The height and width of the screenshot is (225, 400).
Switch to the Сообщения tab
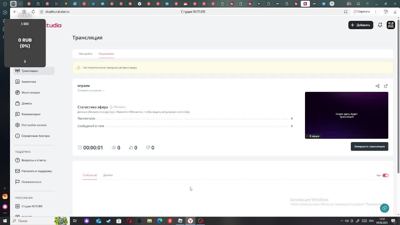tap(89, 175)
